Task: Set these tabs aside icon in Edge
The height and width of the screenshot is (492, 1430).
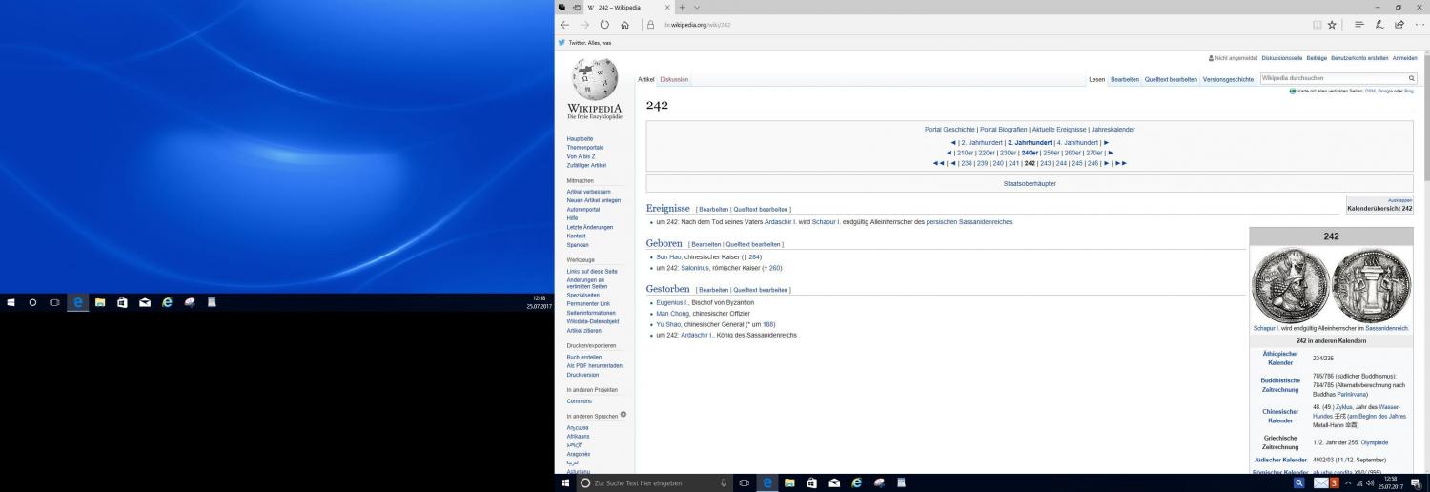Action: coord(577,8)
